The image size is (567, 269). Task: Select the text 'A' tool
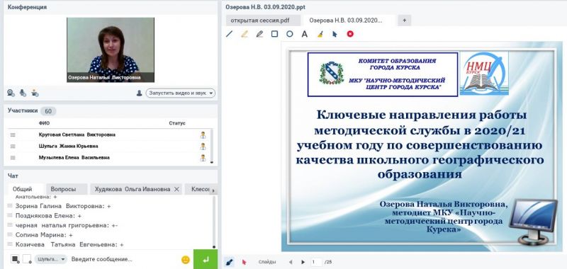305,34
